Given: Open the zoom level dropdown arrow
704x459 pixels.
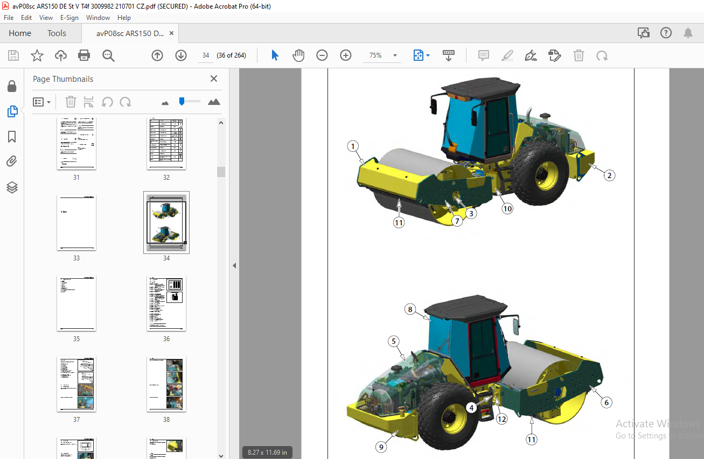Looking at the screenshot, I should [x=395, y=55].
